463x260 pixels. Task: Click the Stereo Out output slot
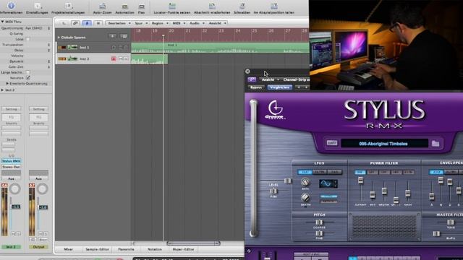pyautogui.click(x=12, y=167)
